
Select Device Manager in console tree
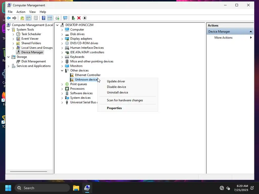(32, 52)
